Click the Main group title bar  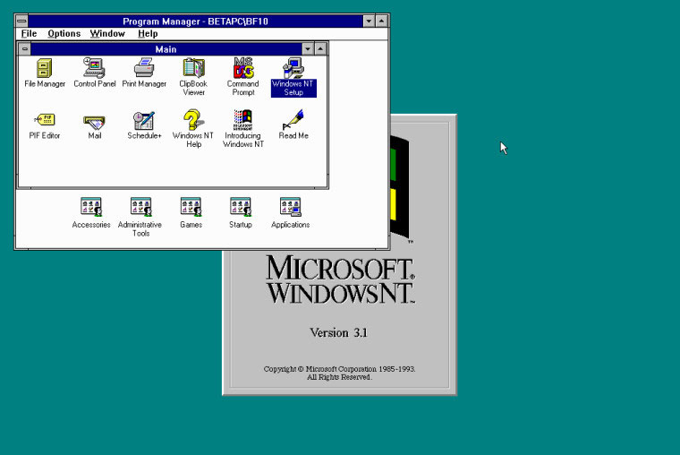[166, 49]
